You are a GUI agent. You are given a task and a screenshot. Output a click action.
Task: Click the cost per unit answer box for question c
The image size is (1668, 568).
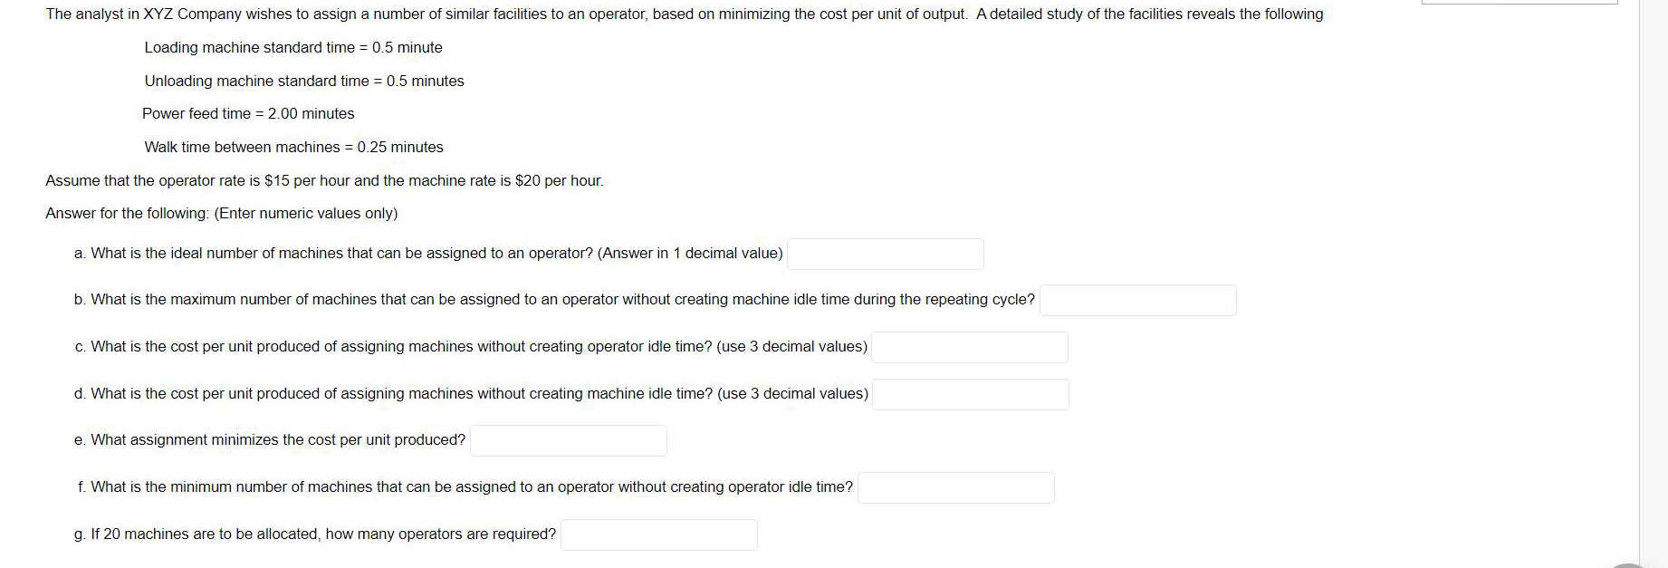tap(969, 348)
